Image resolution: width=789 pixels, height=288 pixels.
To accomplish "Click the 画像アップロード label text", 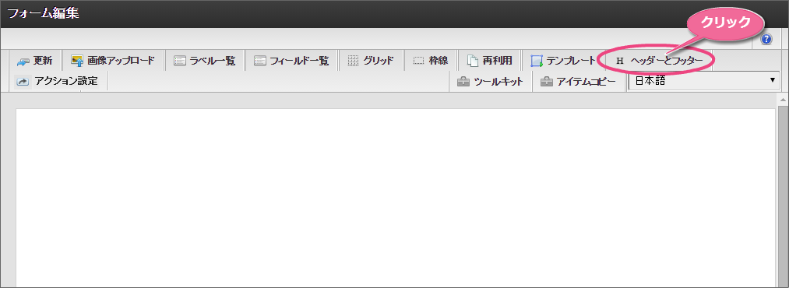I will click(121, 61).
